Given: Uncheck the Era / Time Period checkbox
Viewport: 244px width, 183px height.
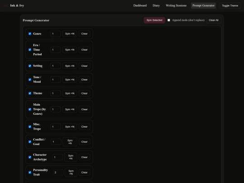Looking at the screenshot, I should click(30, 50).
